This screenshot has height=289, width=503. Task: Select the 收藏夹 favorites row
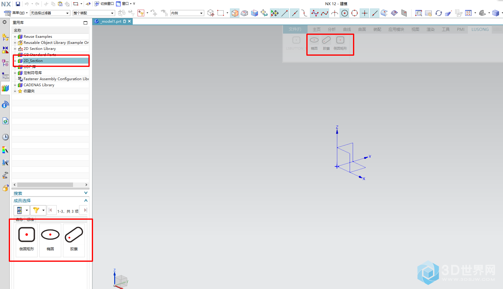(51, 91)
